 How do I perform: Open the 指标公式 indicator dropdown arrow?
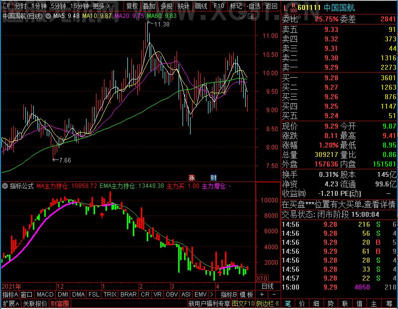click(x=5, y=186)
